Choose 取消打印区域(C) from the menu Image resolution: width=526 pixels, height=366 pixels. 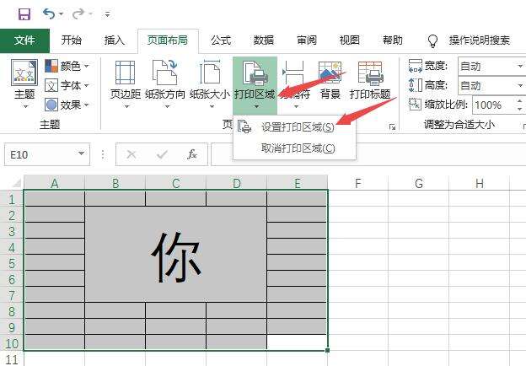[294, 148]
